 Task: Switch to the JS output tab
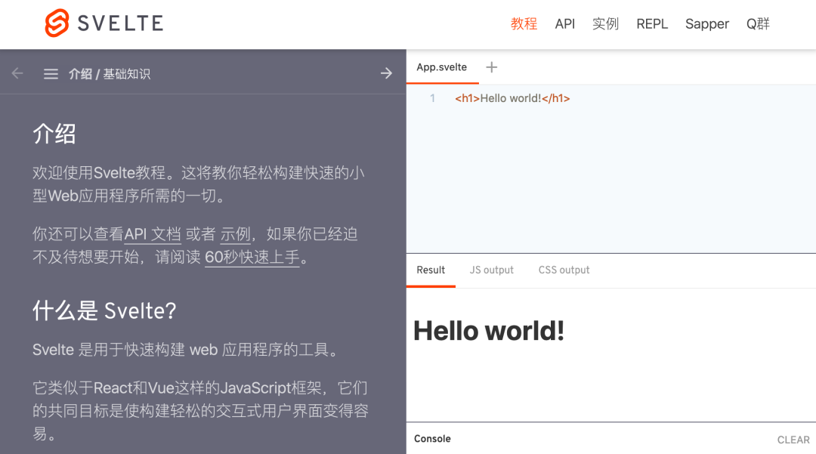[491, 270]
